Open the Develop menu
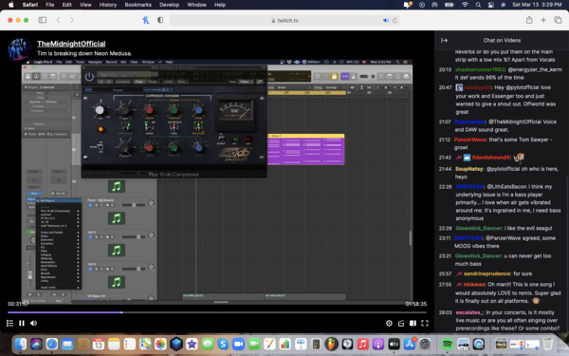The image size is (569, 356). 169,5
